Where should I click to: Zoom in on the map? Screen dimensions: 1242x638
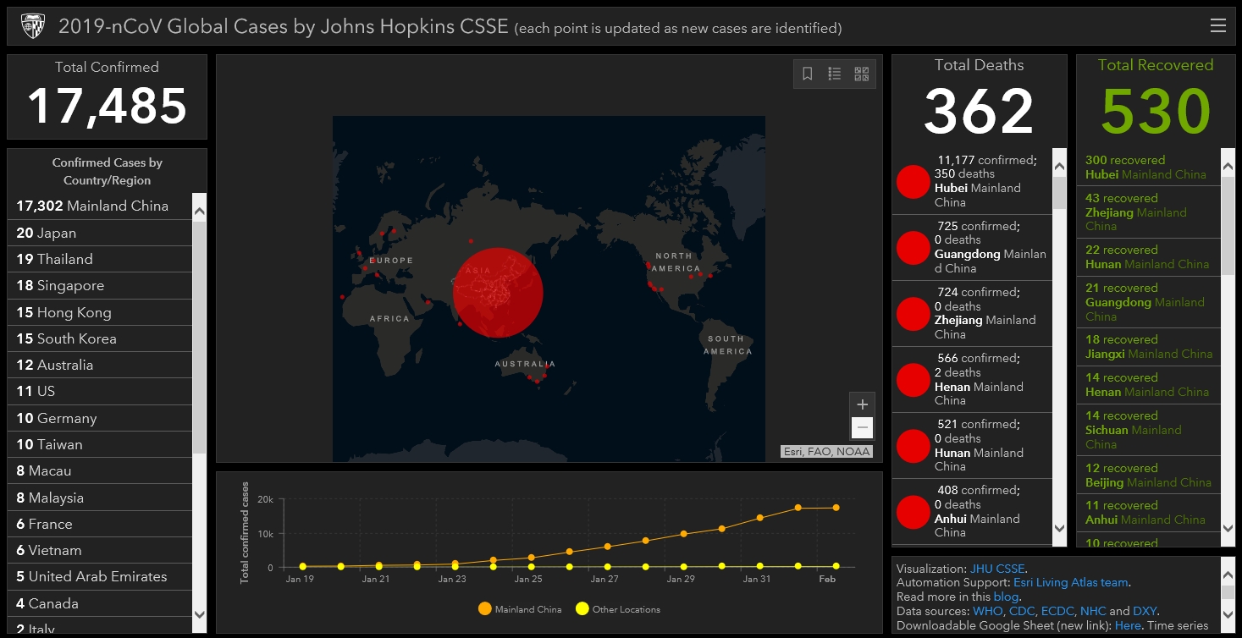pos(862,404)
